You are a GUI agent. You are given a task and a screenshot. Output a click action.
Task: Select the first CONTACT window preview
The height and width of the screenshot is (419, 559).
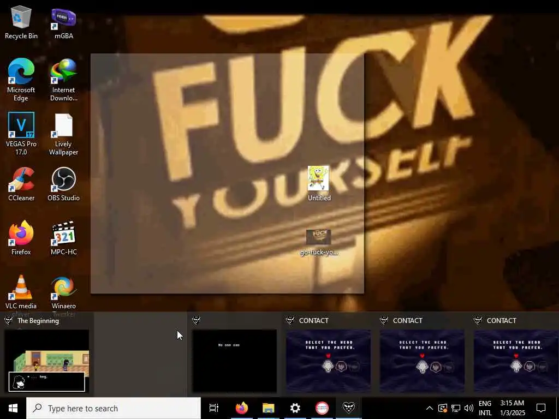(x=328, y=355)
